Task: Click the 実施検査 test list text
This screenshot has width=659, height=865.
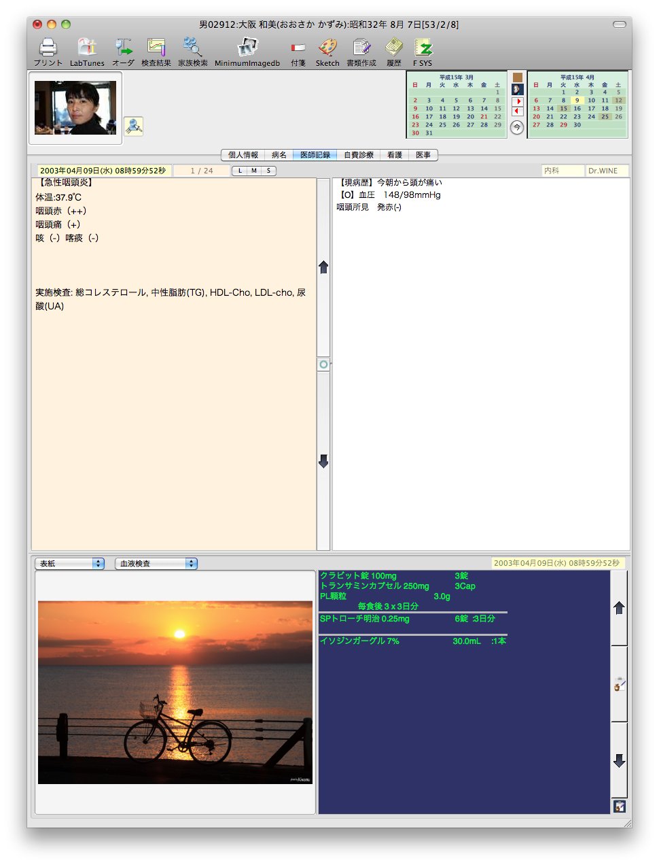Action: point(171,299)
